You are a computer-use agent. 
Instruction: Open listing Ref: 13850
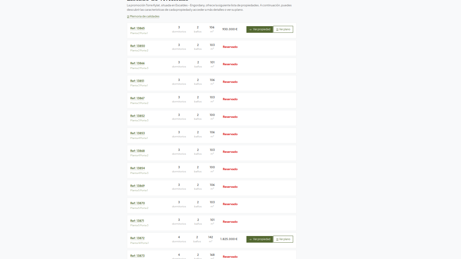point(138,46)
